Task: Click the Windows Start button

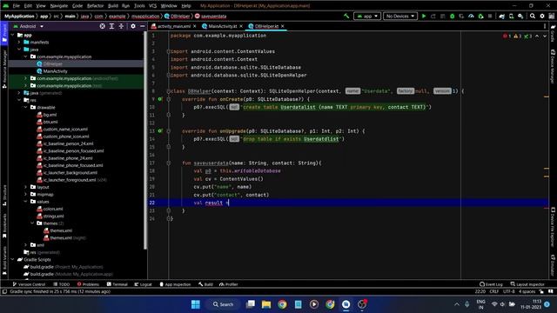Action: [195, 304]
